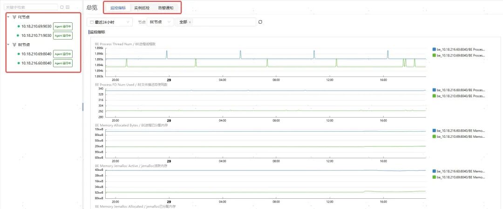Select FE node 10.18.210.69:9030
Image resolution: width=503 pixels, height=209 pixels.
click(36, 26)
